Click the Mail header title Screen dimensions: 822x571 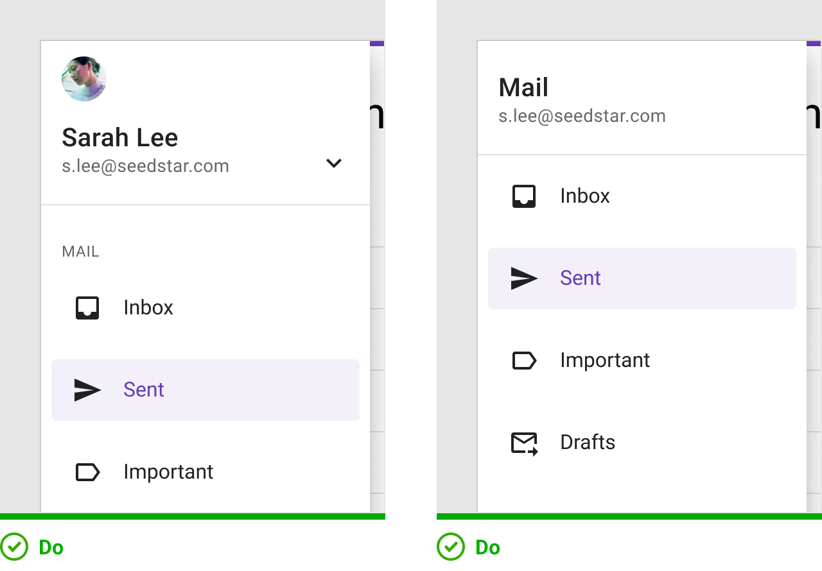point(523,87)
